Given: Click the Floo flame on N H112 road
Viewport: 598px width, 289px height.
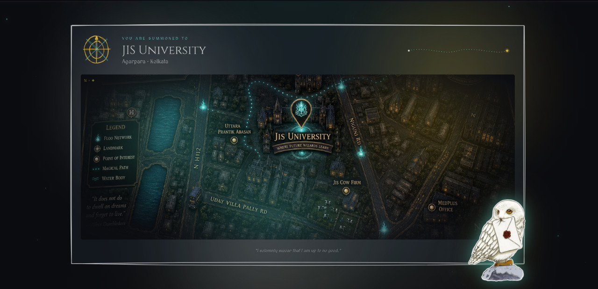Looking at the screenshot, I should pyautogui.click(x=203, y=106).
